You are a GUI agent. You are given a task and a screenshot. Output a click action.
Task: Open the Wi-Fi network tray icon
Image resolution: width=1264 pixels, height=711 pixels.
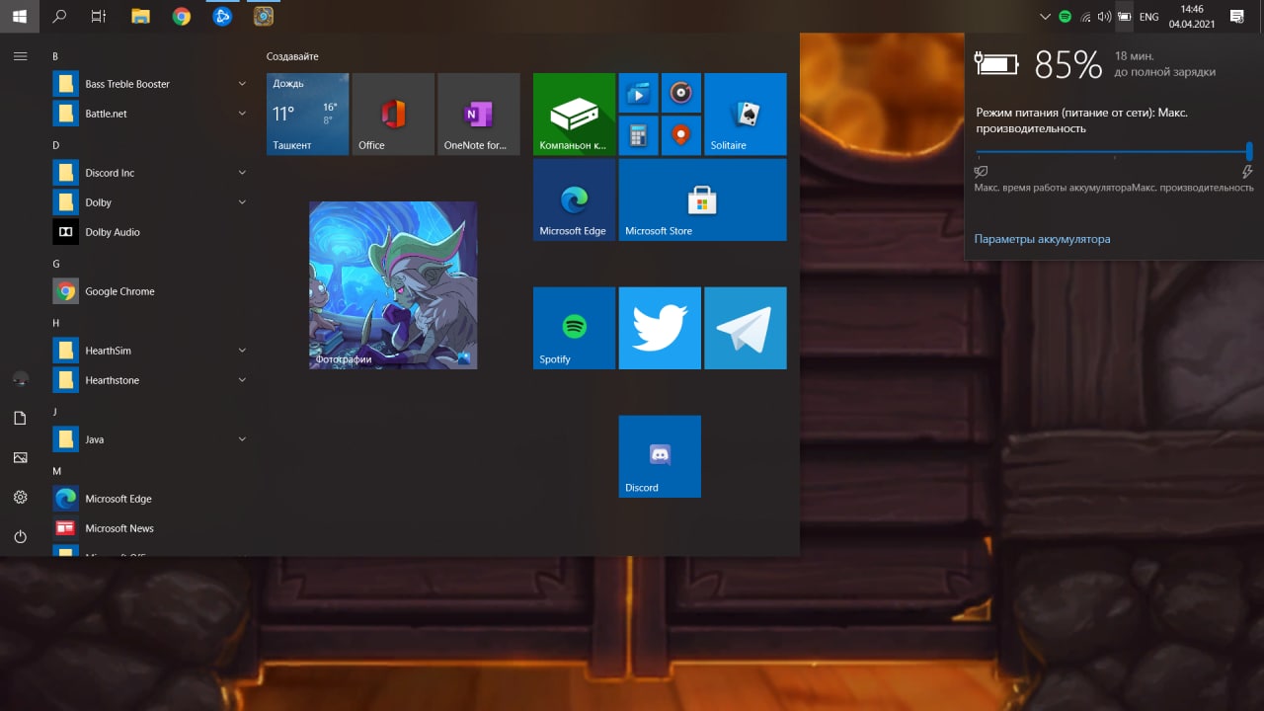pyautogui.click(x=1085, y=16)
